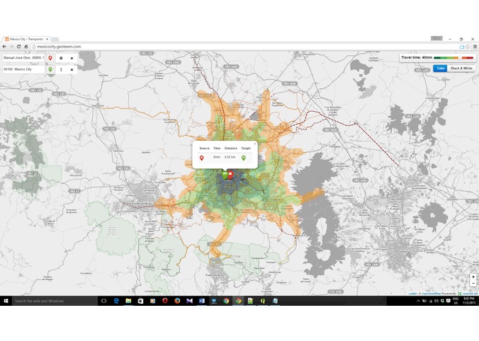
Task: Open the action center notifications icon
Action: point(448,301)
